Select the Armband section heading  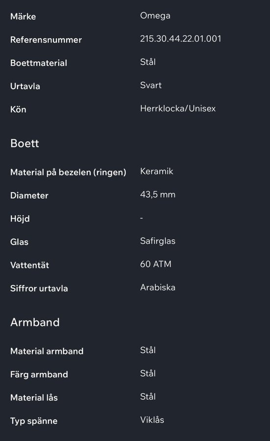pos(35,322)
